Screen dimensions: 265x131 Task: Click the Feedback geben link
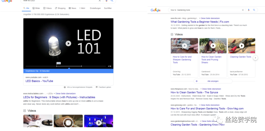[x=103, y=87]
